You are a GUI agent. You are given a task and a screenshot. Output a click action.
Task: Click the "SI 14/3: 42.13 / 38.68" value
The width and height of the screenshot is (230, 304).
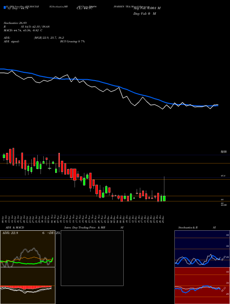[x=35, y=27]
